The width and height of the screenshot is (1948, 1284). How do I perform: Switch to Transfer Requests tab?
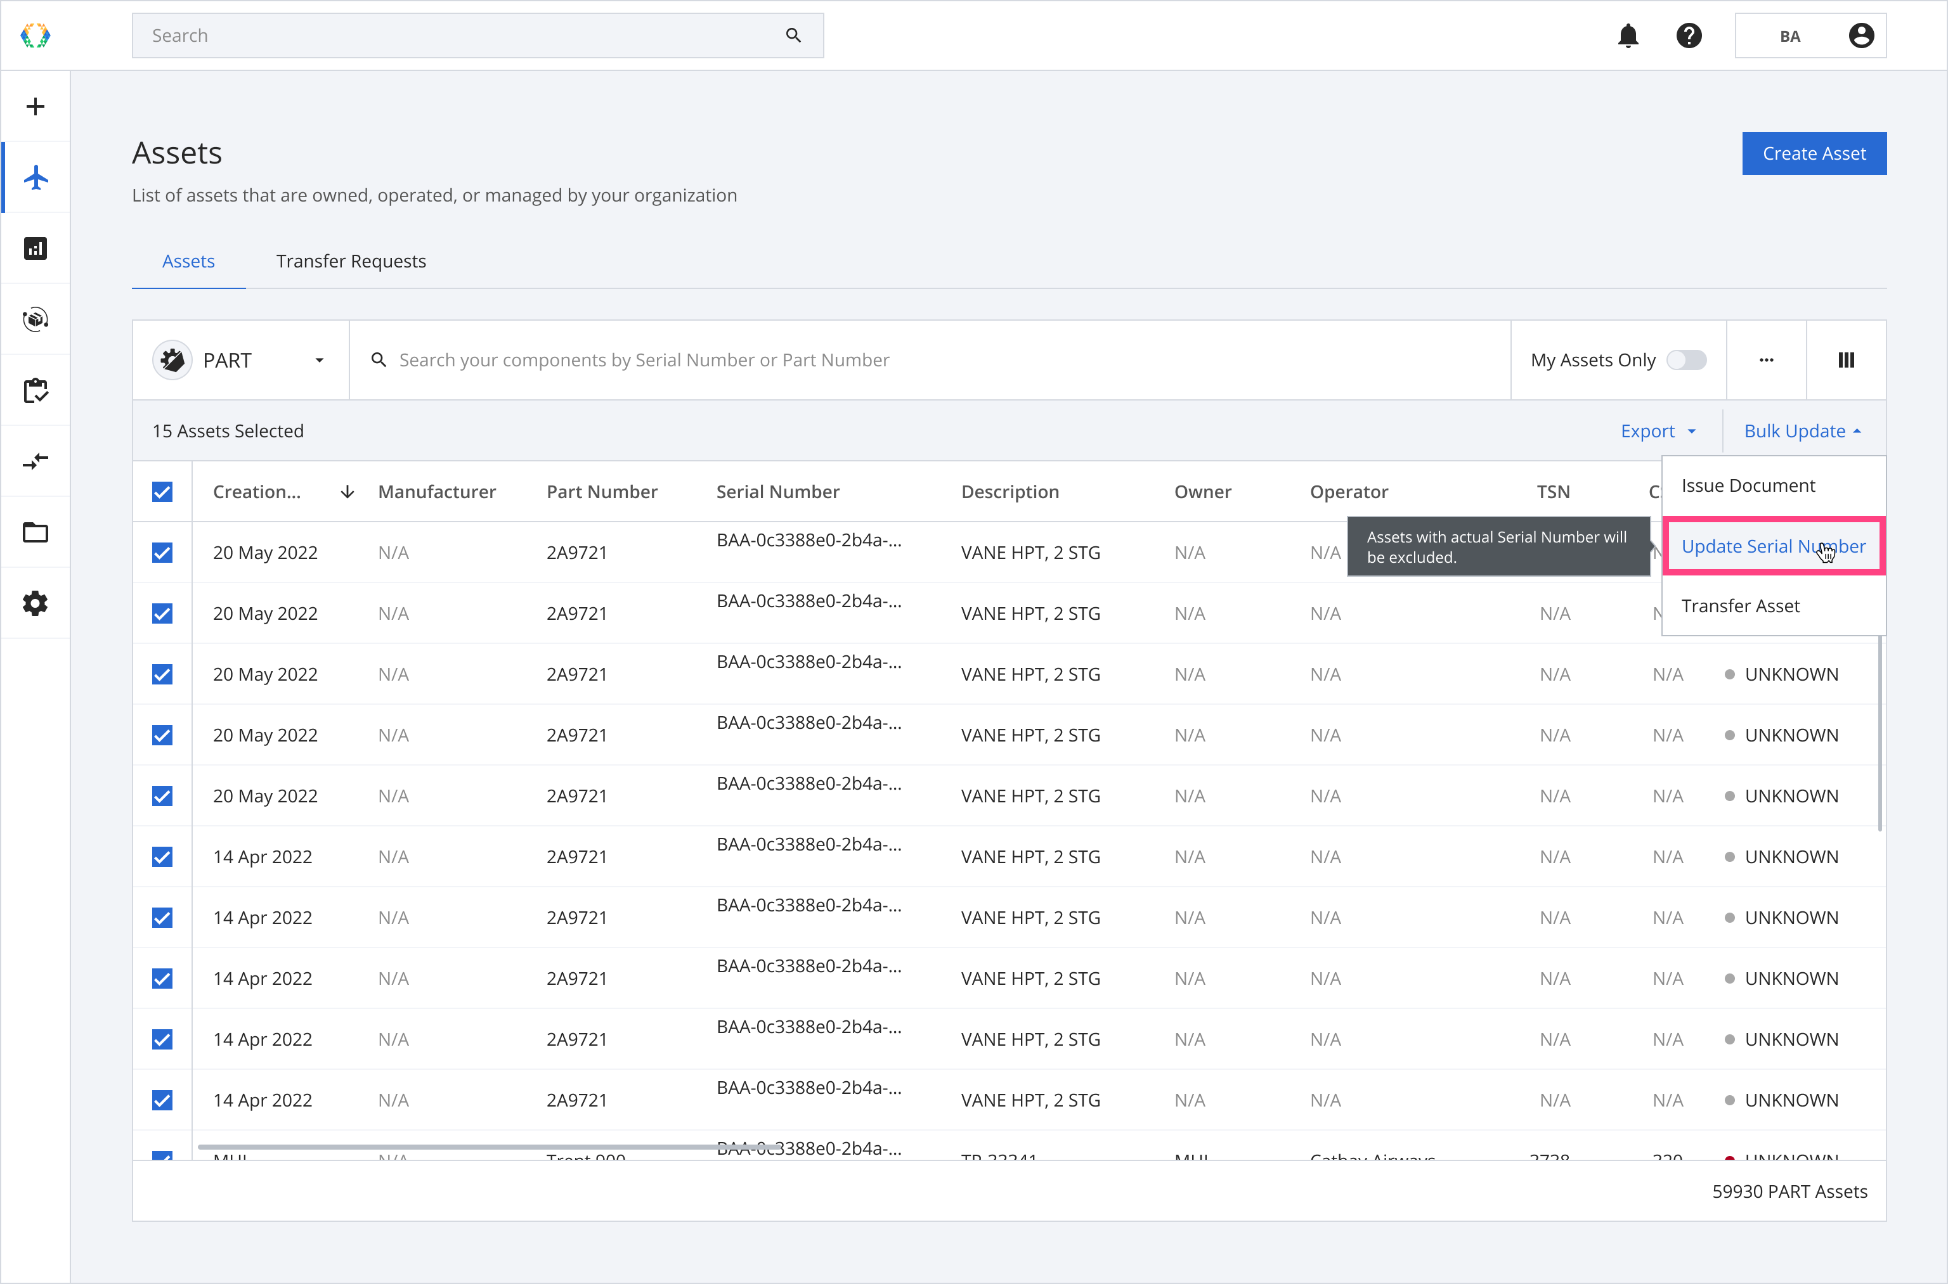click(x=351, y=261)
